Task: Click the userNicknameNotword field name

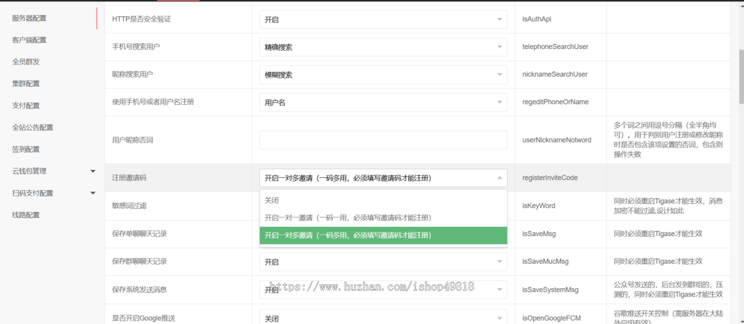Action: click(x=557, y=140)
